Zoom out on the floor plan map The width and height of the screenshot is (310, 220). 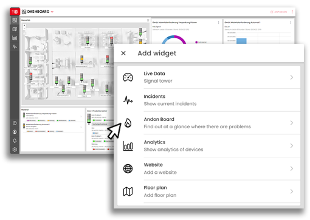pyautogui.click(x=24, y=29)
